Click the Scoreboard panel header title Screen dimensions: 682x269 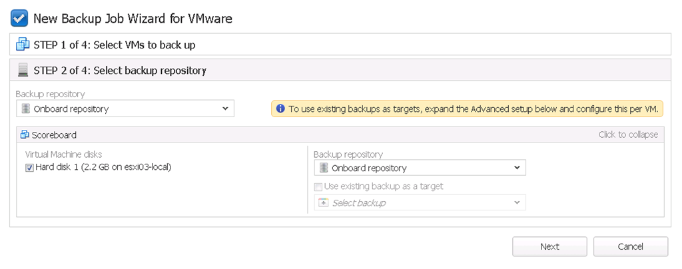54,134
